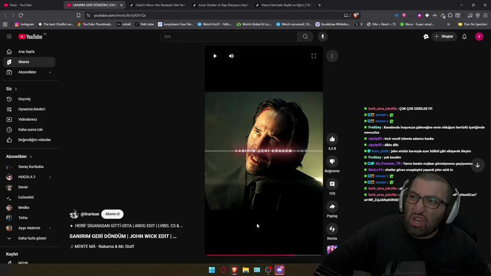Click the search magnifier button
Screen dimensions: 491x276
(x=305, y=36)
